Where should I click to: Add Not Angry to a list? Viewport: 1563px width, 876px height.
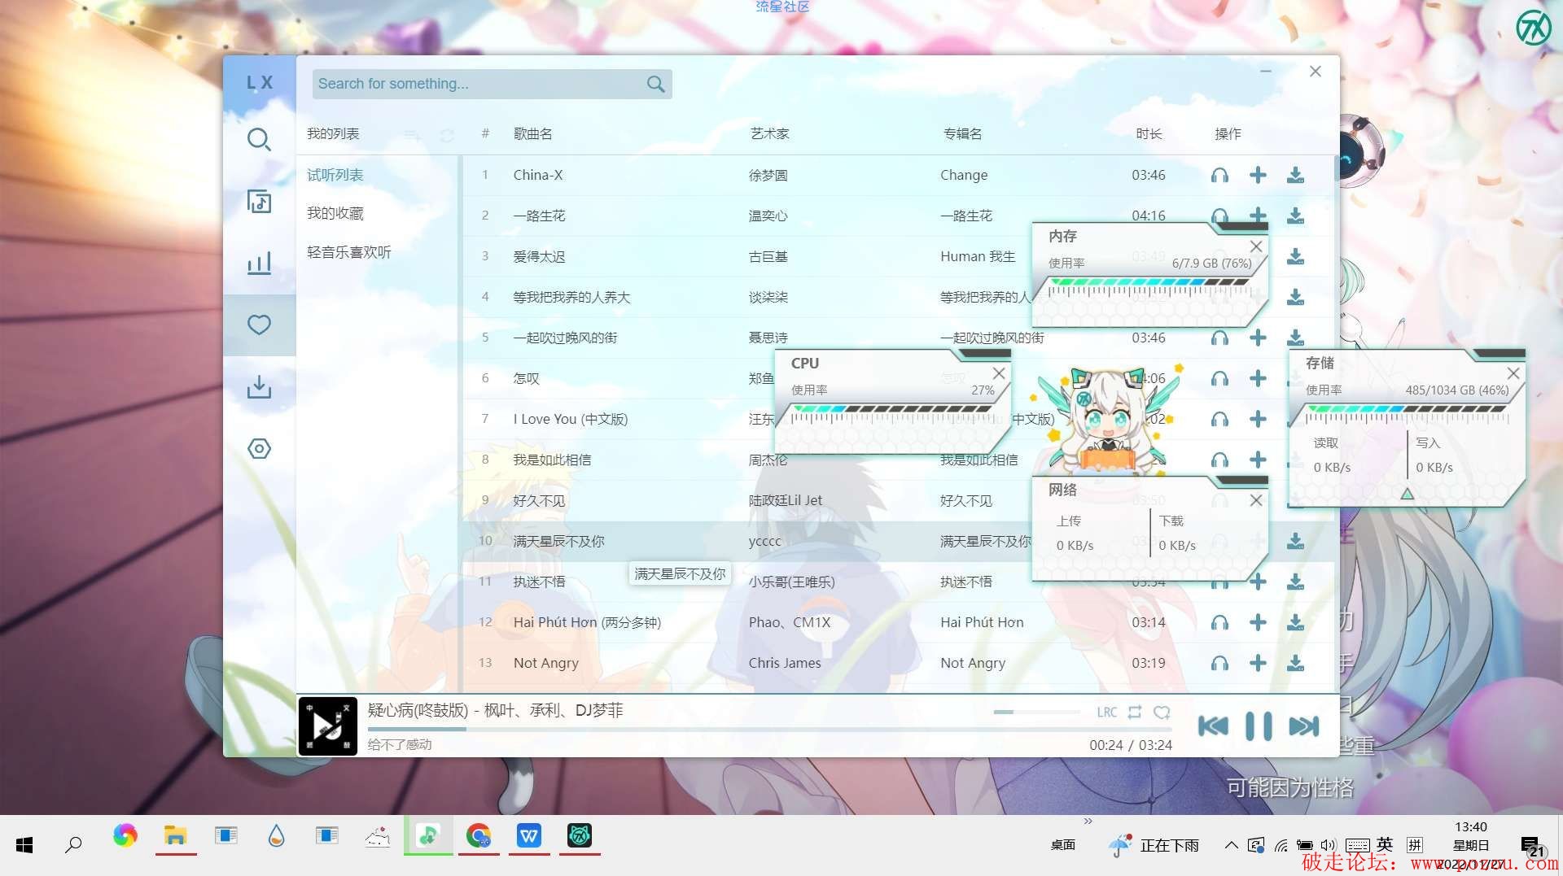click(1258, 663)
